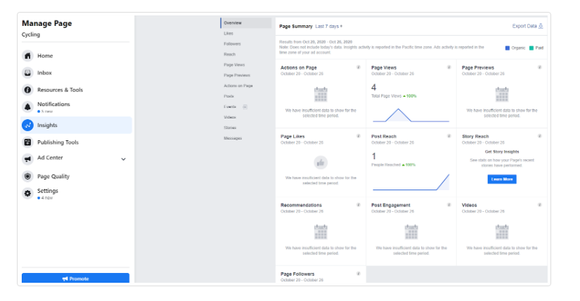Click info icon on Post Engagement card
Screen dimensions: 580x301
click(449, 205)
